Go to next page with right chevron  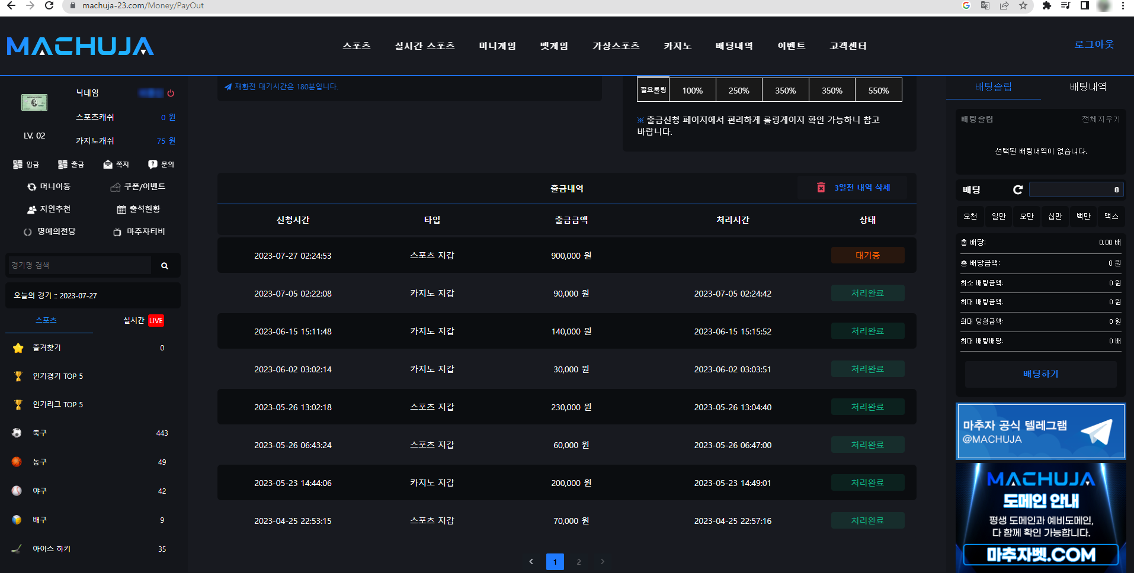pos(603,562)
